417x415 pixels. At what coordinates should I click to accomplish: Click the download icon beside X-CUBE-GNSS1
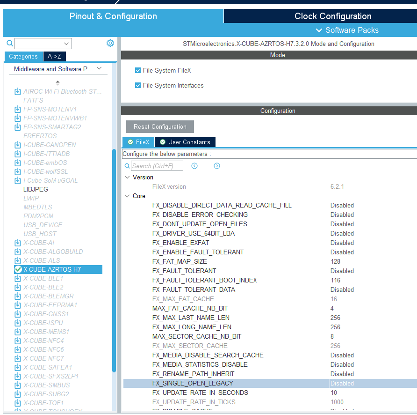click(x=18, y=314)
